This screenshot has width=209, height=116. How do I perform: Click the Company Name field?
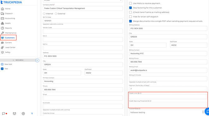83,8
